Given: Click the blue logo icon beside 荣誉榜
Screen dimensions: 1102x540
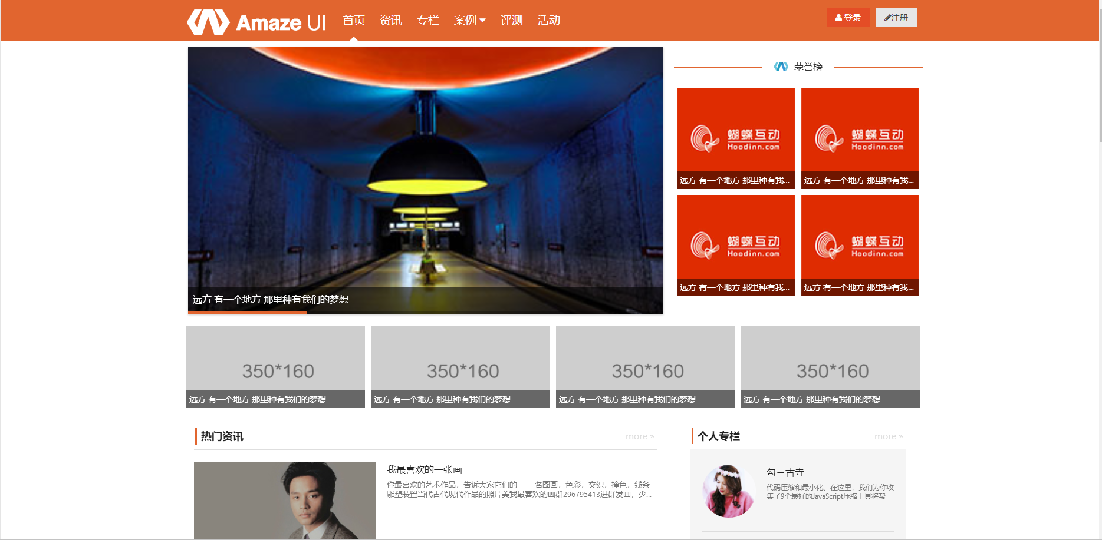Looking at the screenshot, I should [781, 67].
